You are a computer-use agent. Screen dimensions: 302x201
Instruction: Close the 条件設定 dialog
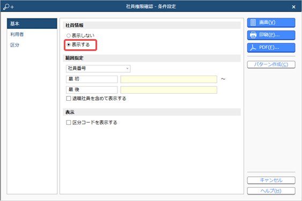[293, 7]
